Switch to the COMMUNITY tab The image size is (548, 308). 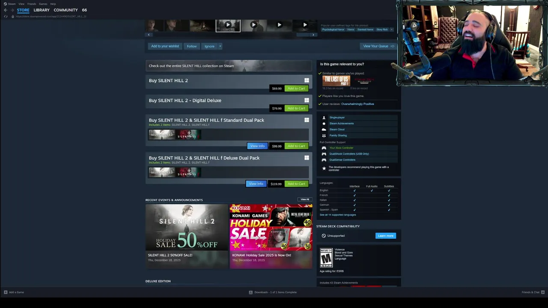66,10
